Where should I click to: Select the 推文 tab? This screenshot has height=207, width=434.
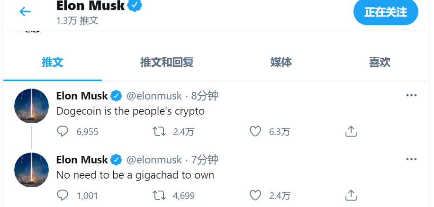52,62
